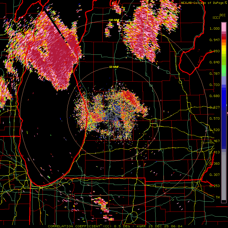Click the 0.253 legend value

click(215, 186)
